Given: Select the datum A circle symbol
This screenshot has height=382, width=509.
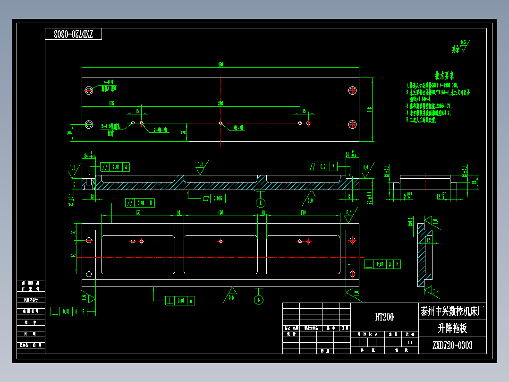Looking at the screenshot, I should pos(260,203).
